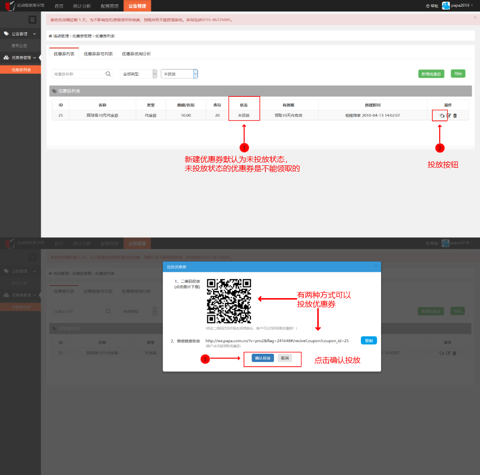Screen dimensions: 480x475
Task: Collapse the 公告管理 sidebar chevron on the upper page
Action: click(35, 34)
